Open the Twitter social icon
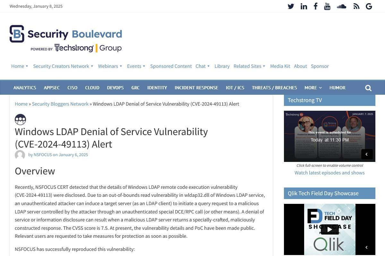 pos(291,6)
